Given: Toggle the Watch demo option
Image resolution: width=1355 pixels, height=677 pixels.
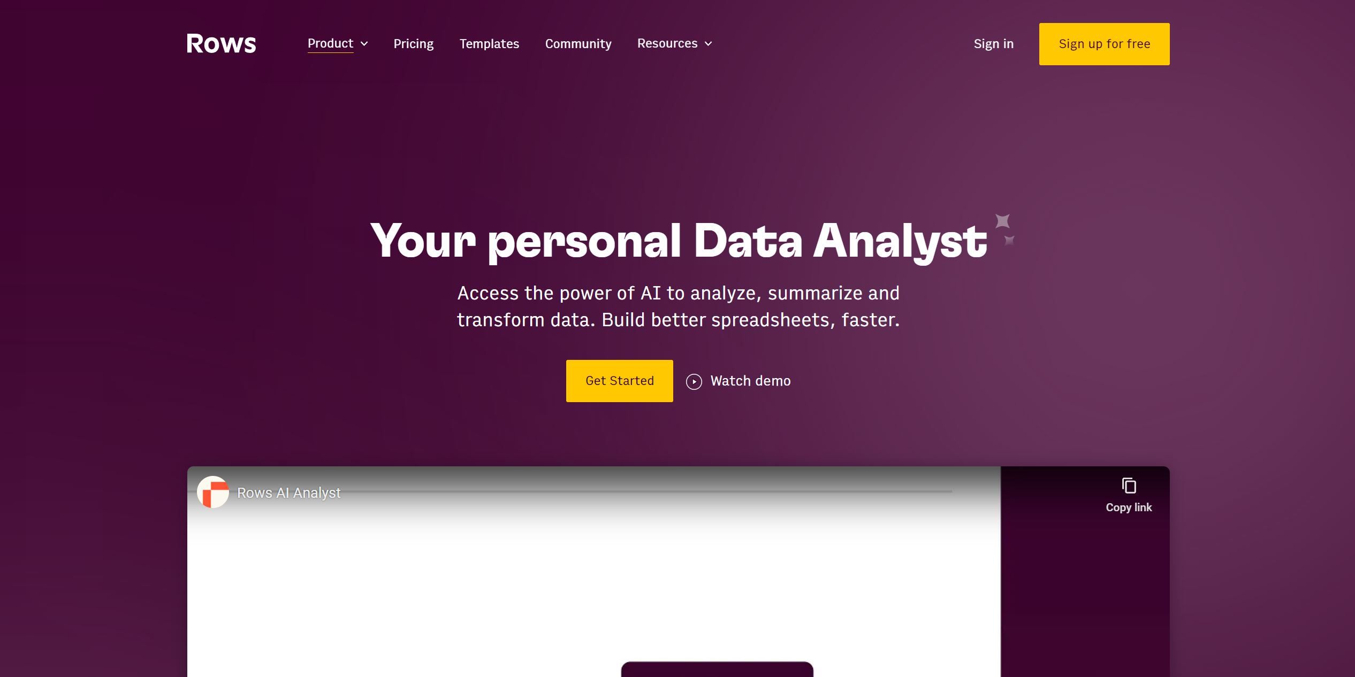Looking at the screenshot, I should coord(738,381).
